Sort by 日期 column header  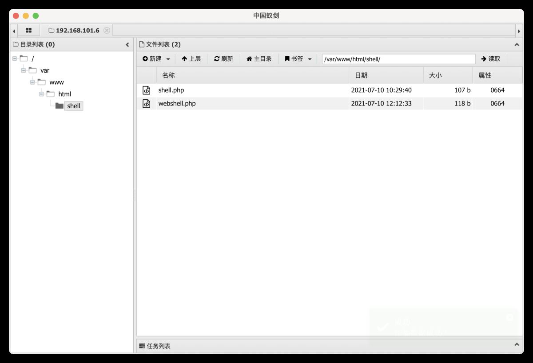(386, 75)
